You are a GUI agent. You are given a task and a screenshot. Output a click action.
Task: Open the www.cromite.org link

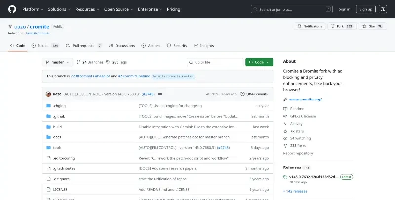coord(305,99)
